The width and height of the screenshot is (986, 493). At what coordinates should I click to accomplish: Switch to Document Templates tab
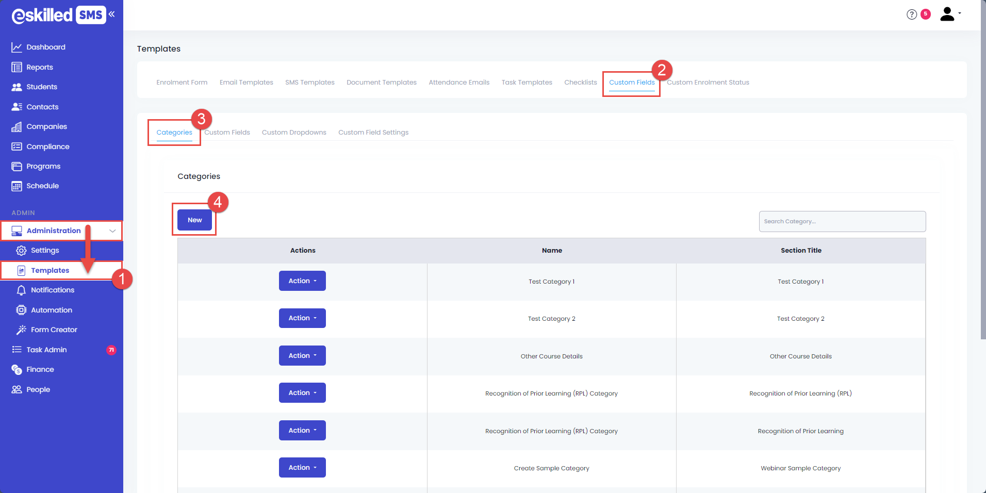tap(382, 83)
